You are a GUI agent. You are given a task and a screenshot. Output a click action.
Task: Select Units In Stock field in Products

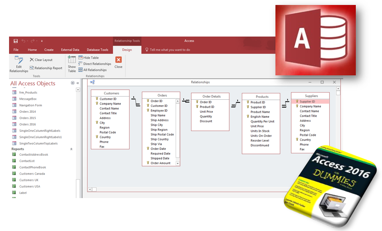(x=260, y=131)
